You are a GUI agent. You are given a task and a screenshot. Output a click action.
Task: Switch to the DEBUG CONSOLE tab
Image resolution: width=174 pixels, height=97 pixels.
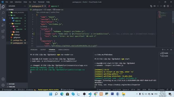(x=64, y=50)
